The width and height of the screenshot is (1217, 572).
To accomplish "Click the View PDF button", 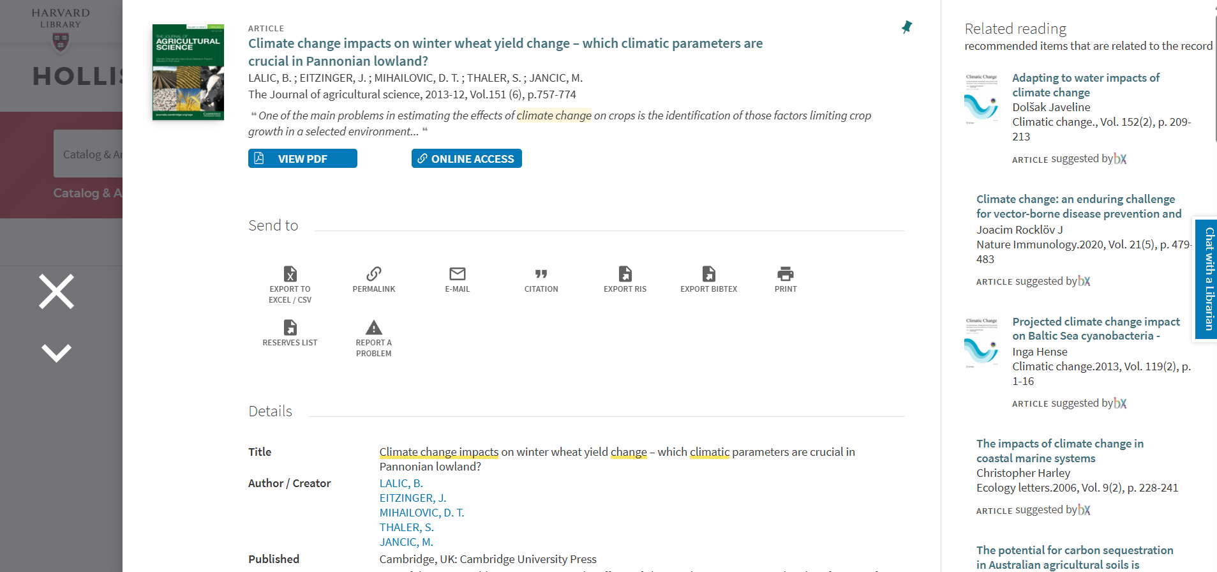I will coord(302,158).
